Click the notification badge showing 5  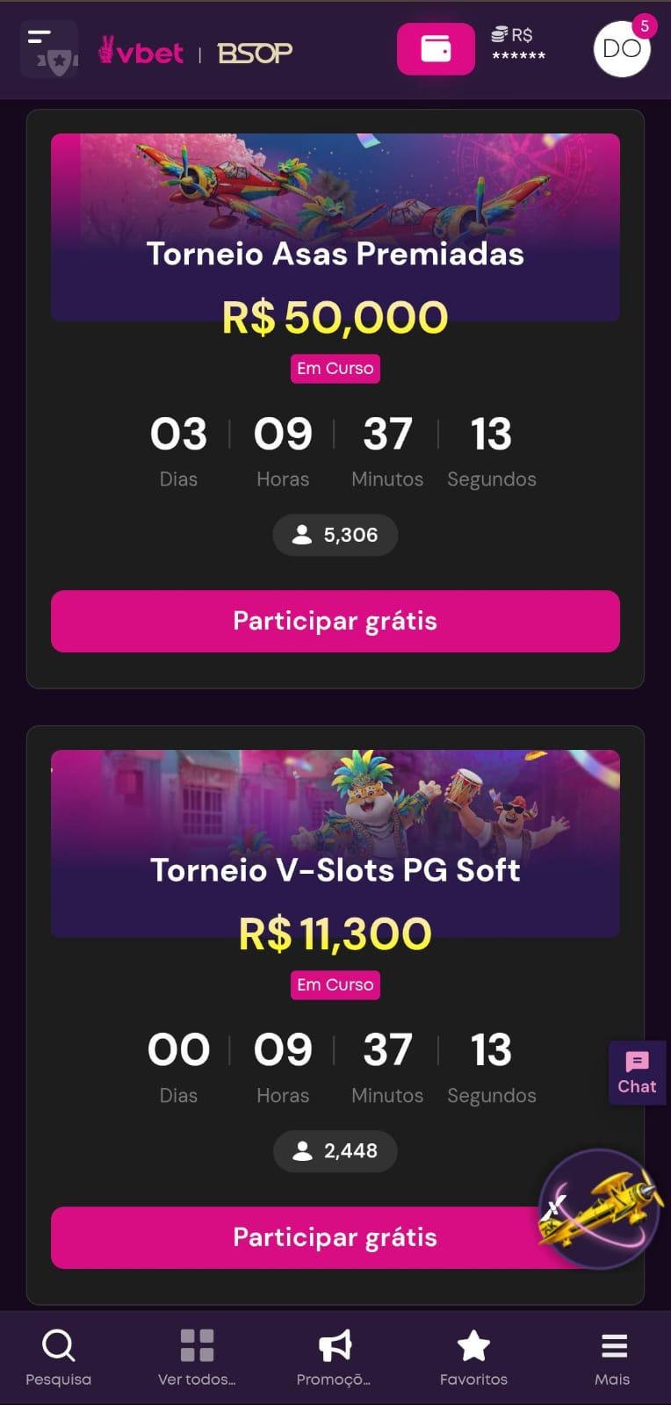pyautogui.click(x=645, y=25)
